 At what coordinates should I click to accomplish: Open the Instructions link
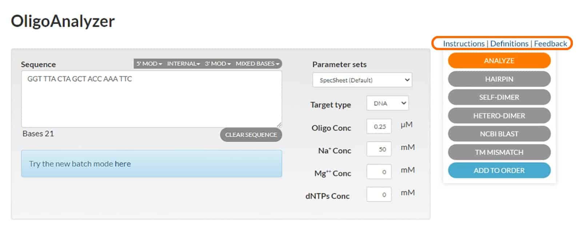463,44
